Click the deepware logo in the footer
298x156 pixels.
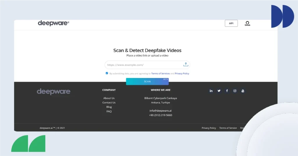pyautogui.click(x=54, y=91)
